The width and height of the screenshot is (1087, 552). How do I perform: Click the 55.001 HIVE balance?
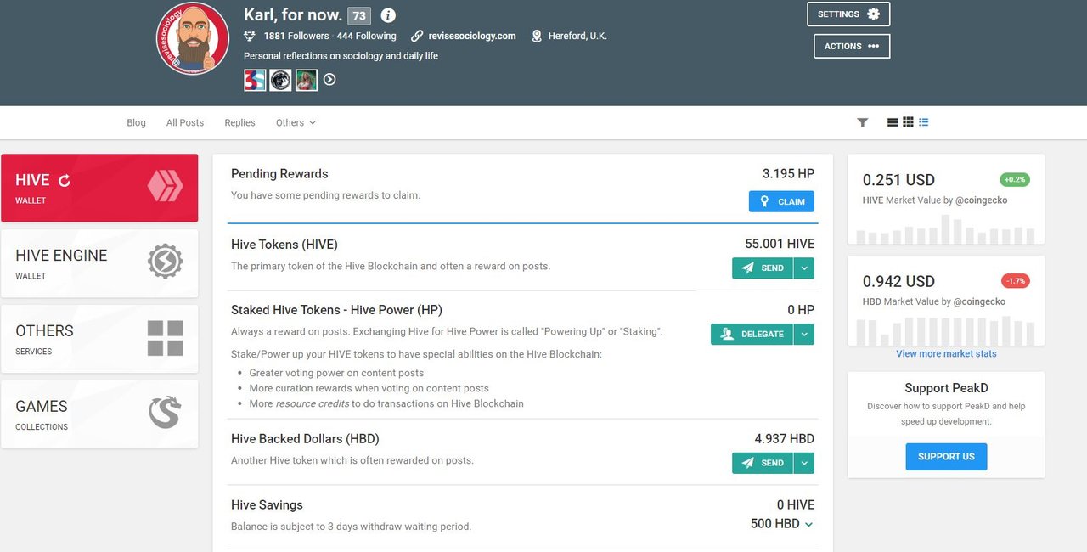click(x=780, y=244)
